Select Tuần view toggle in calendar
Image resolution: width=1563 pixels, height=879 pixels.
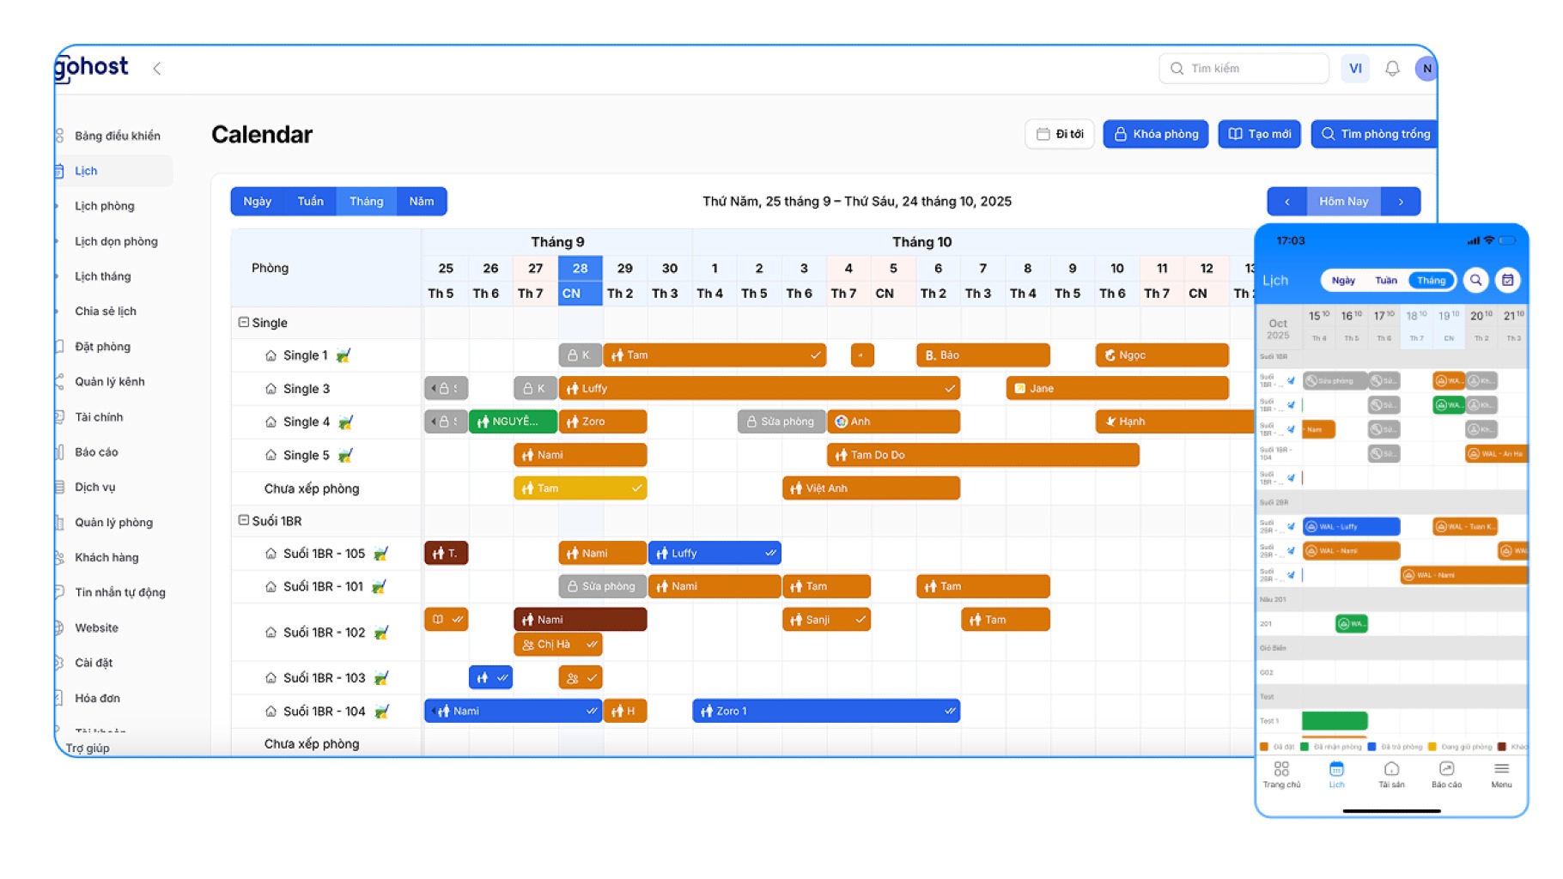click(309, 201)
